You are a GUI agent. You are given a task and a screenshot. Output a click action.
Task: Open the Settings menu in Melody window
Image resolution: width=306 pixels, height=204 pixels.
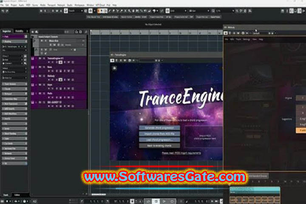[x=246, y=40]
